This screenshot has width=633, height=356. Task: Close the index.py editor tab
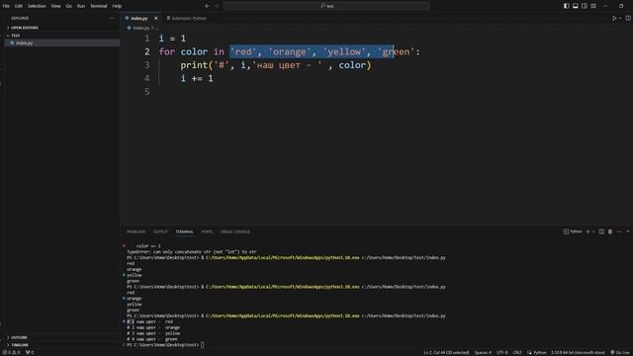[x=156, y=18]
